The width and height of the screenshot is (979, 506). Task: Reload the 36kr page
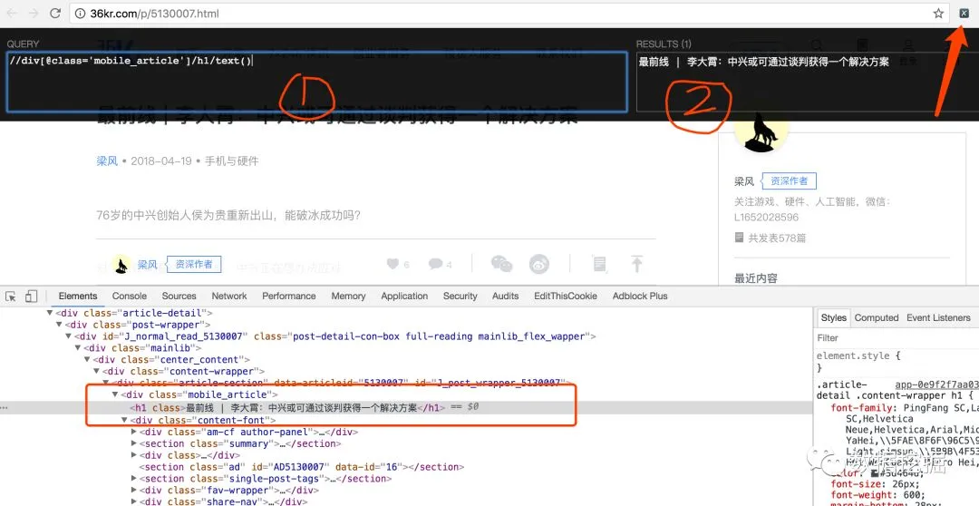click(55, 13)
